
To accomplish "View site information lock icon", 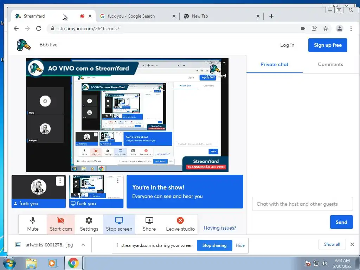I will click(x=53, y=28).
